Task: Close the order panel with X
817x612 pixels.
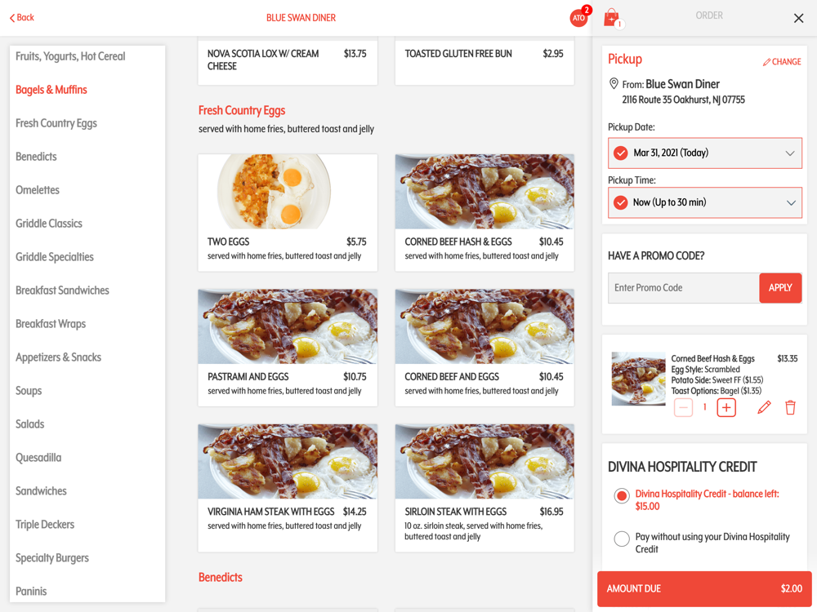Action: pyautogui.click(x=798, y=18)
